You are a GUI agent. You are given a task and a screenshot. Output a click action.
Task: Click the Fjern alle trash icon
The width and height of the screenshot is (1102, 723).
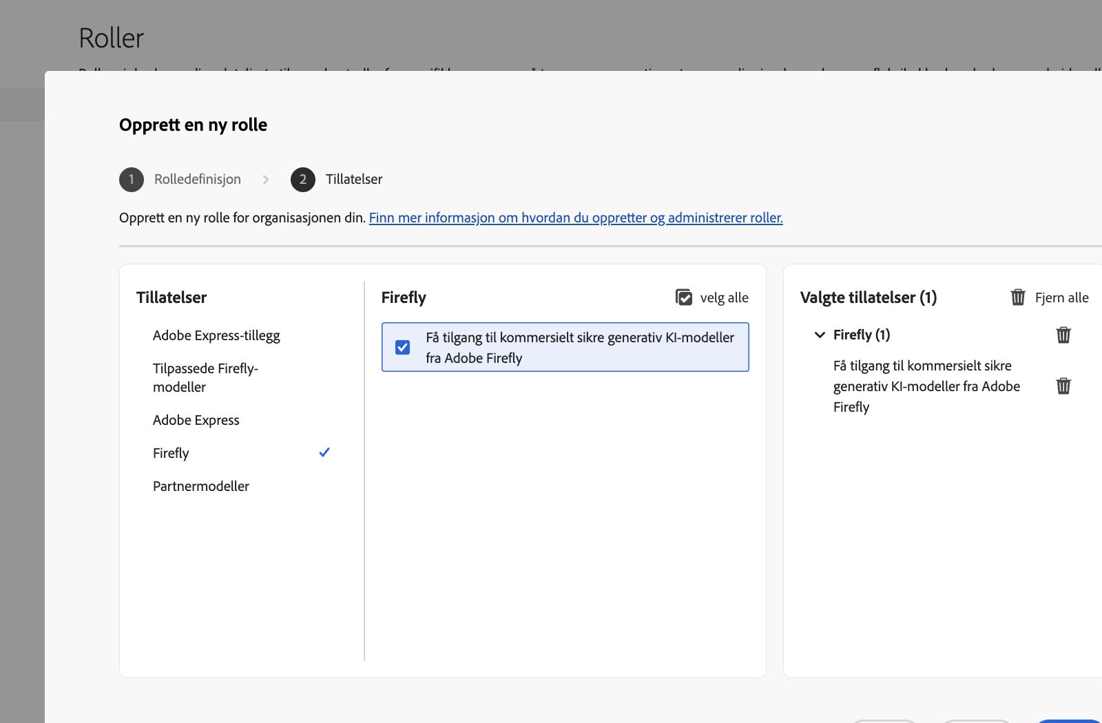1018,297
